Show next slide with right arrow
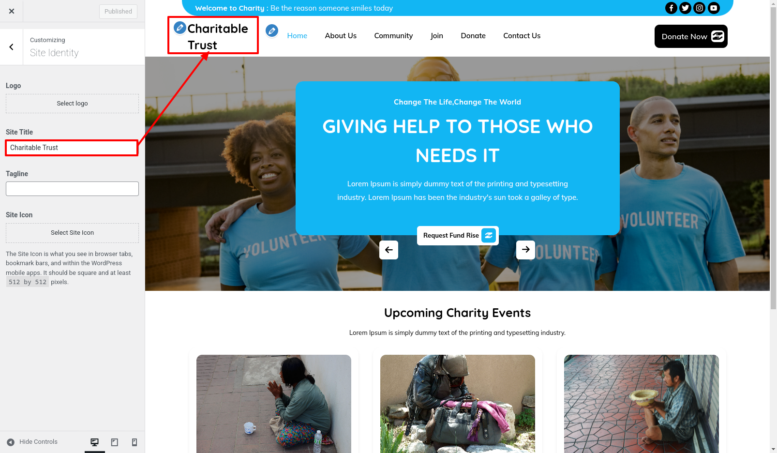 click(x=525, y=250)
